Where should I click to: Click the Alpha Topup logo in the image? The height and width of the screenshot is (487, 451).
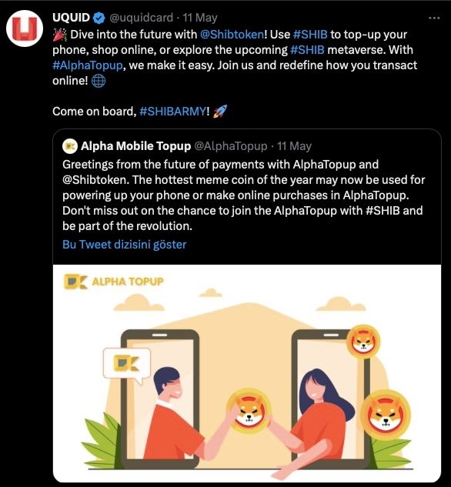pyautogui.click(x=113, y=282)
